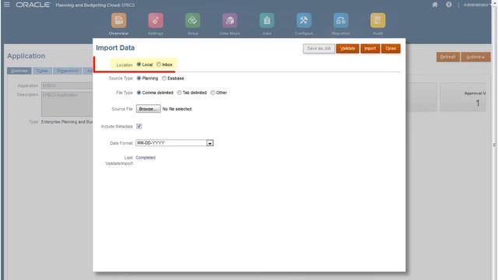Choose Essbase source type
The image size is (498, 280).
(x=164, y=78)
